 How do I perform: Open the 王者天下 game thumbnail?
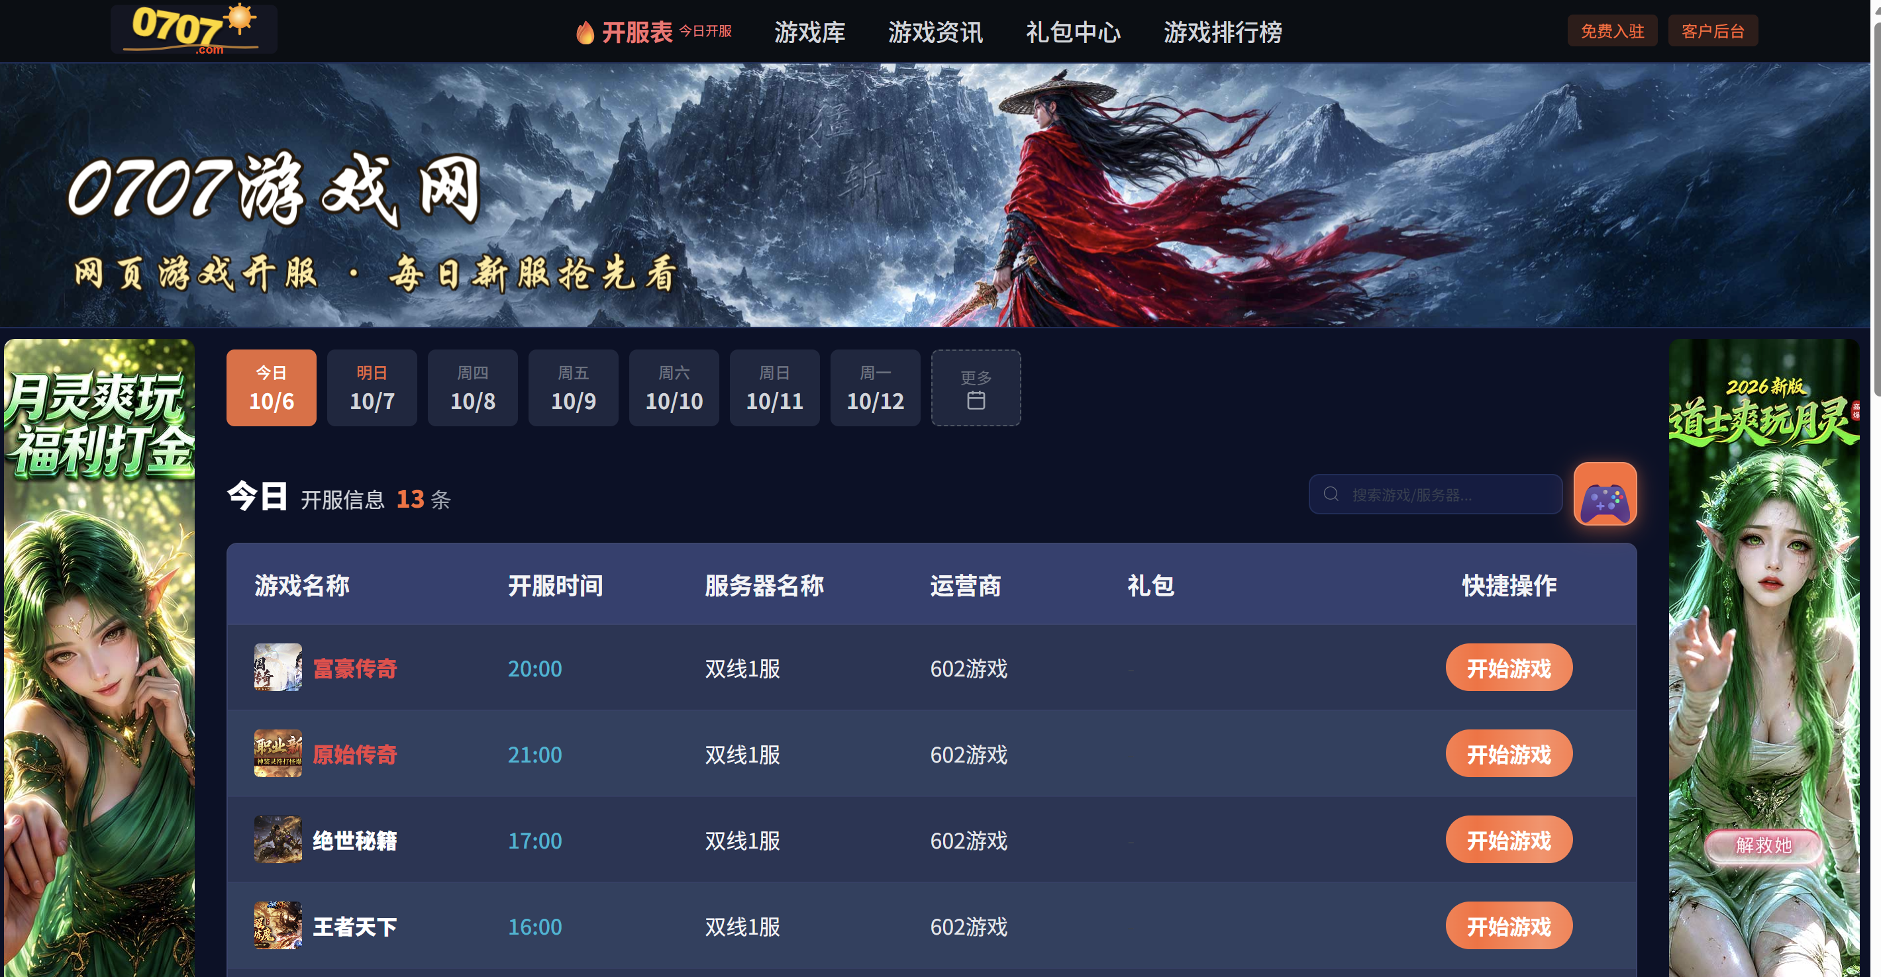pos(278,925)
